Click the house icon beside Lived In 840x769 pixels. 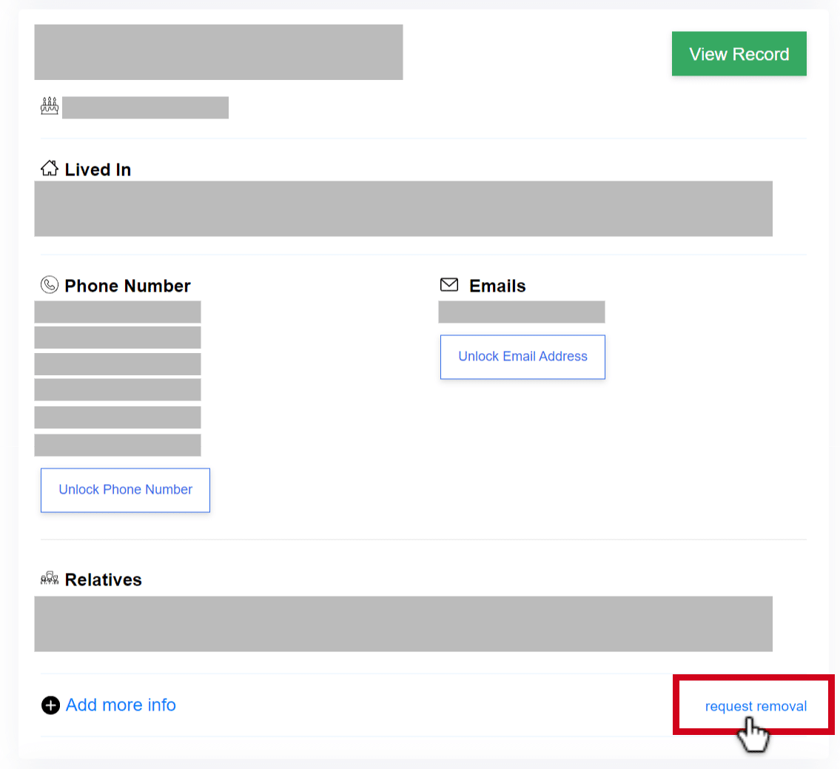tap(50, 168)
